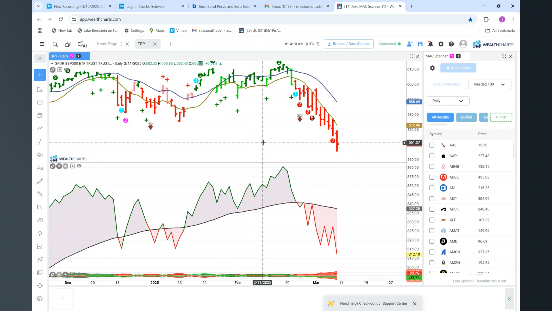
Task: Launch the AI assistant icon
Action: coord(82,44)
